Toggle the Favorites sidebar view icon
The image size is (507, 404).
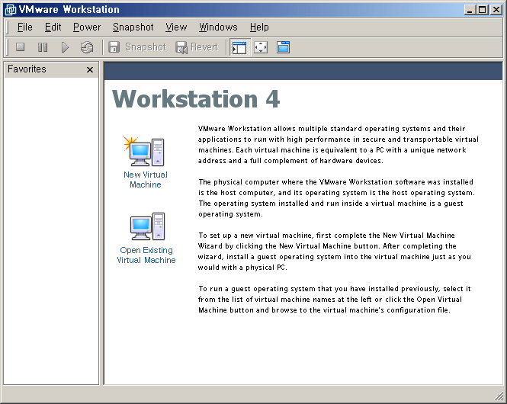click(x=239, y=47)
